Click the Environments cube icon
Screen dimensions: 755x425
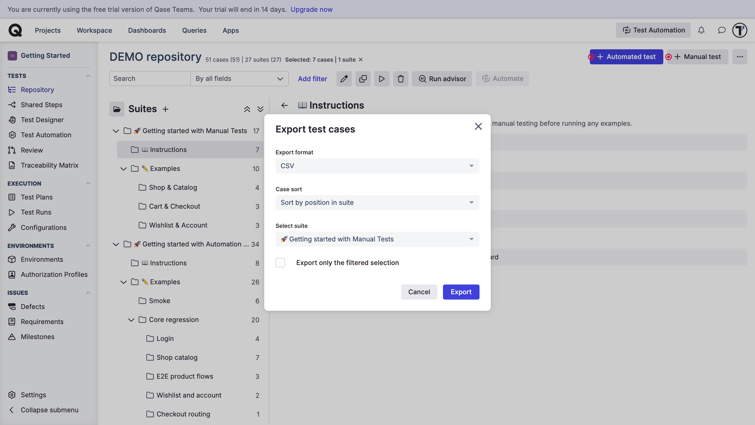tap(12, 259)
